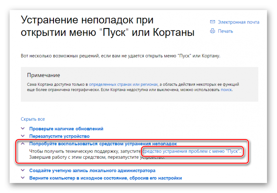Expand chevron next to Проверьте наличие обновлений

click(23, 128)
